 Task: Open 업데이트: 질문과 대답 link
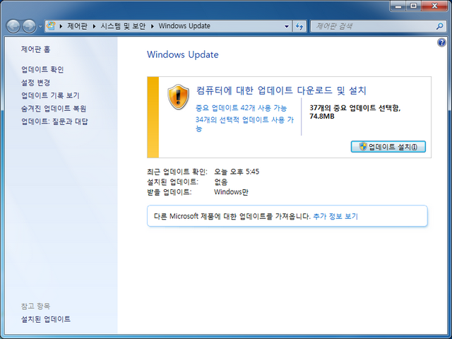point(54,121)
